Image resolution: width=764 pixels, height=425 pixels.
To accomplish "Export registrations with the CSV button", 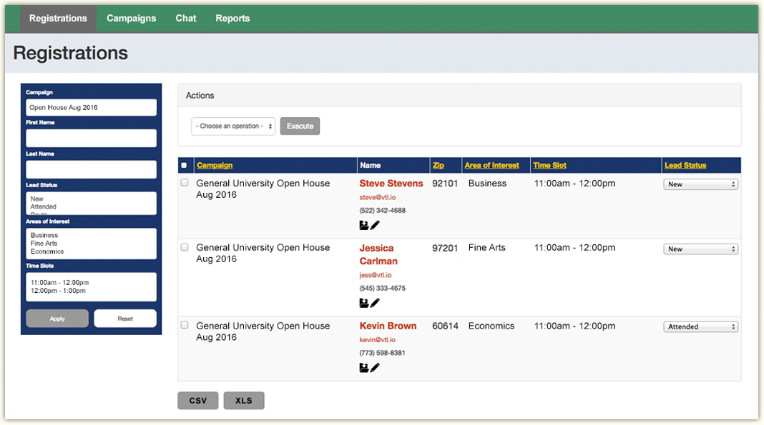I will pyautogui.click(x=198, y=401).
